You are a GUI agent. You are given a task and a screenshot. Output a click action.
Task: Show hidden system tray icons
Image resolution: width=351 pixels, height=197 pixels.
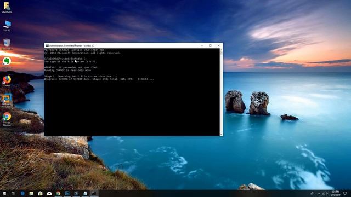click(x=319, y=193)
